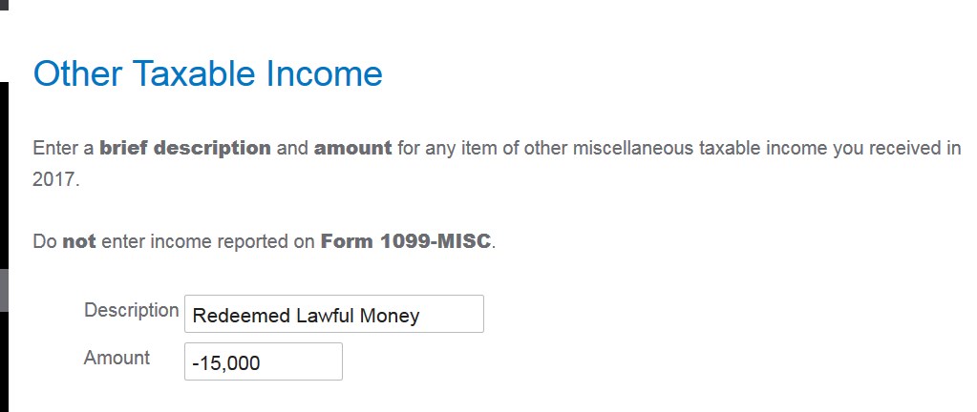Click the bold "brief description" text
The image size is (977, 412).
pos(185,149)
